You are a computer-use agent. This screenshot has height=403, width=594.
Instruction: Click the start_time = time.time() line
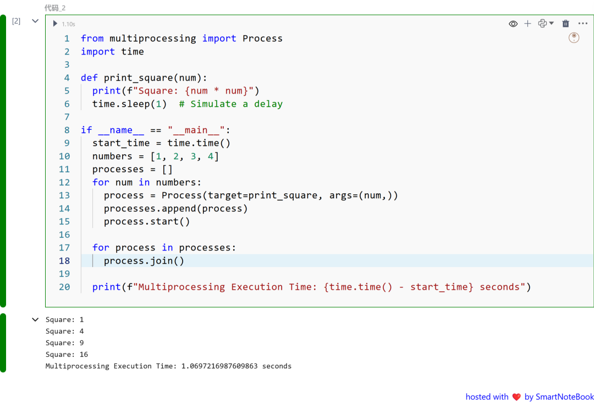[161, 143]
